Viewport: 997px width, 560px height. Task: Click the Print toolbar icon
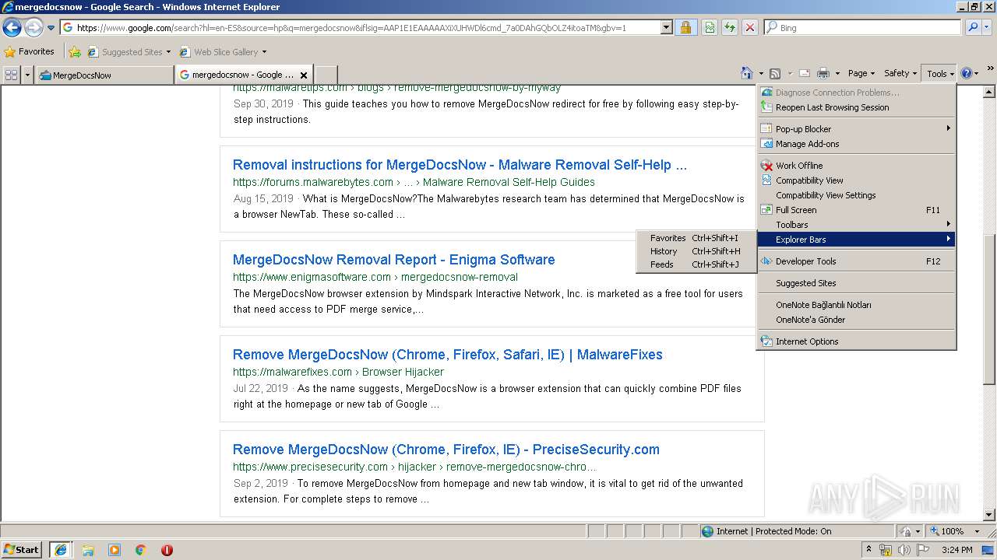(823, 73)
